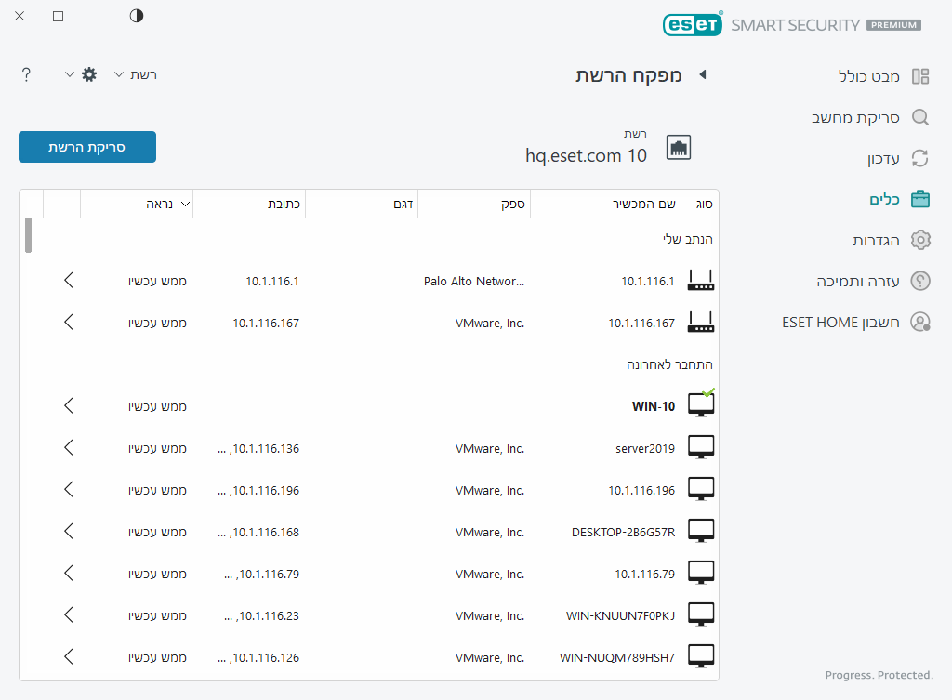952x700 pixels.
Task: Click the DESKTOP-2B6G57R computer icon
Action: (701, 532)
